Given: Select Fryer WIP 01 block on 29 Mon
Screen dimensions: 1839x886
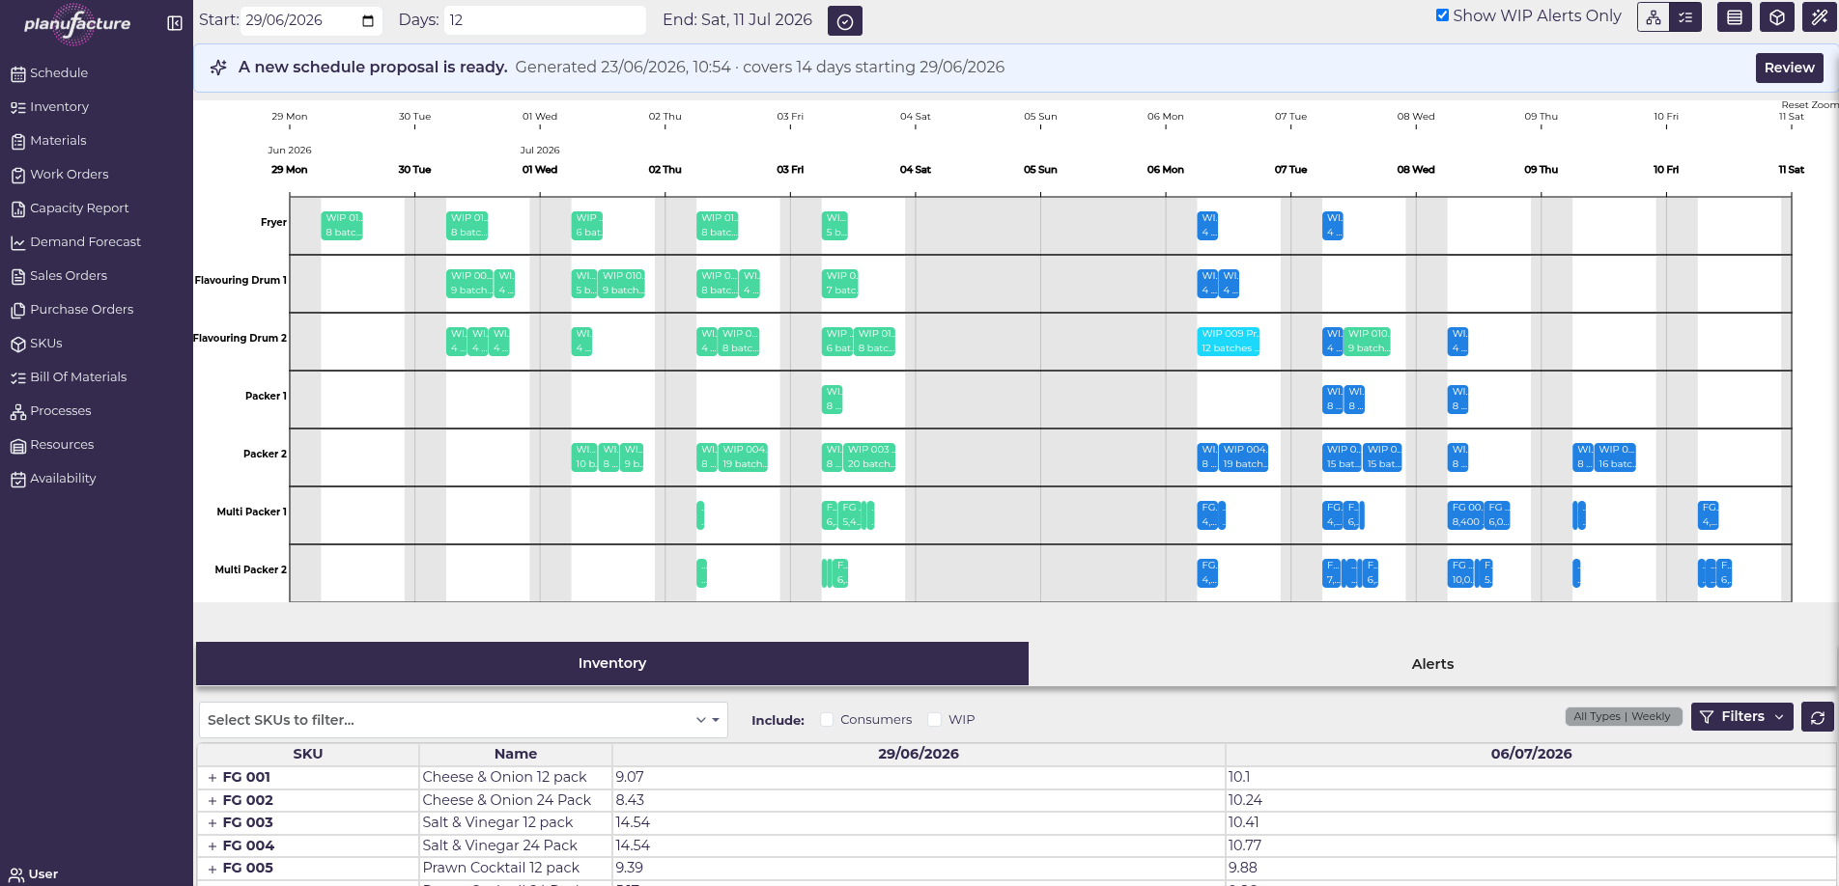Looking at the screenshot, I should tap(342, 226).
